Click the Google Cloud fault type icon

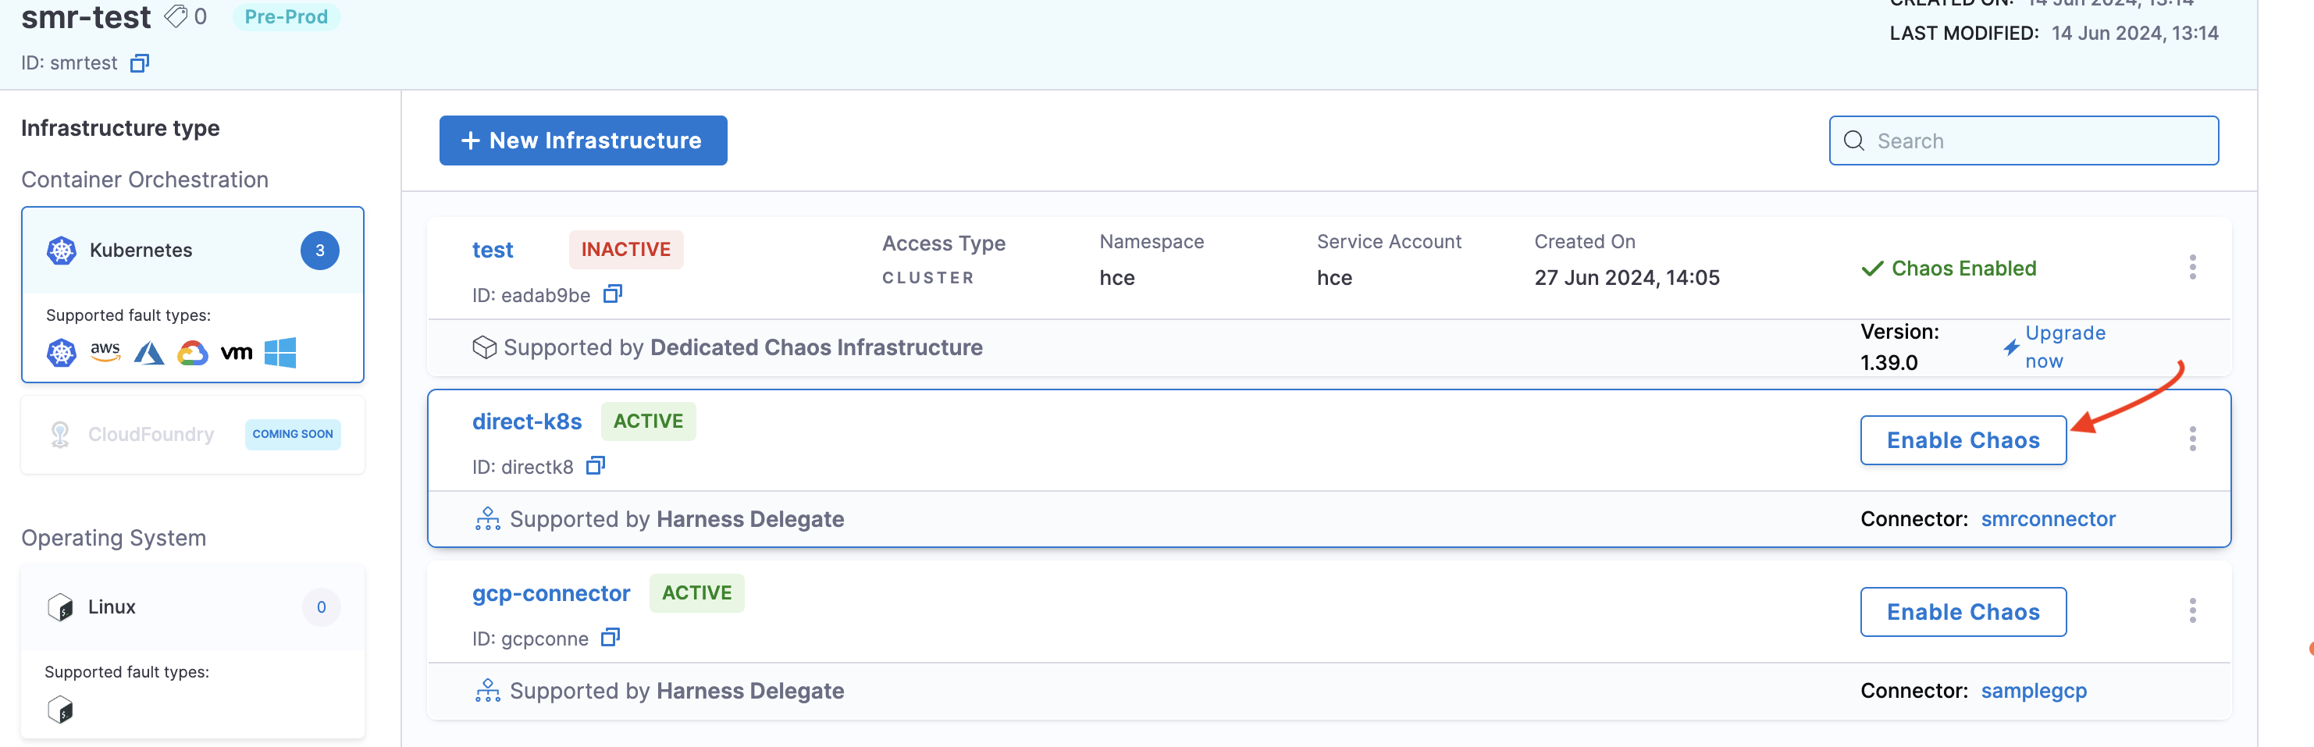click(x=192, y=353)
